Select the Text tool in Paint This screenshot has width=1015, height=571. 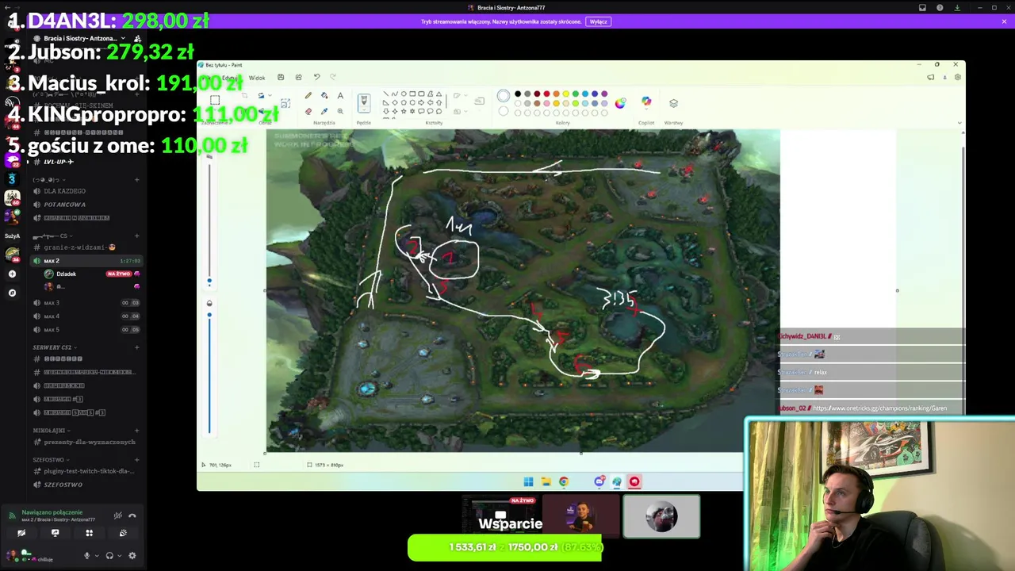pyautogui.click(x=340, y=96)
